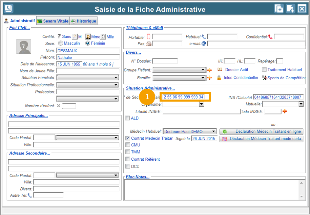
Task: Tick the Traitement Habituel checkbox
Action: (x=264, y=70)
